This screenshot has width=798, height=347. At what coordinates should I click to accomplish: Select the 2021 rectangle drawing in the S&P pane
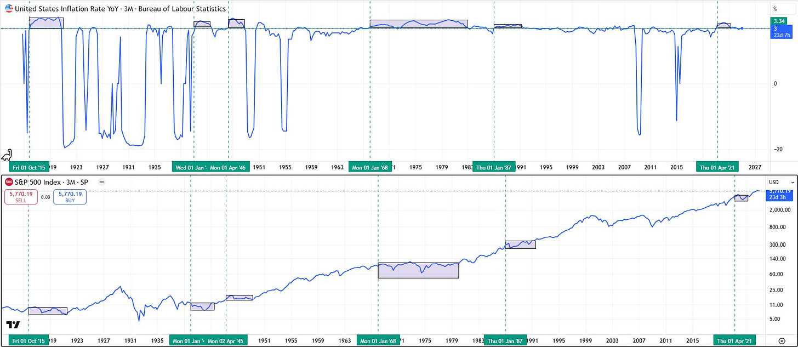741,198
